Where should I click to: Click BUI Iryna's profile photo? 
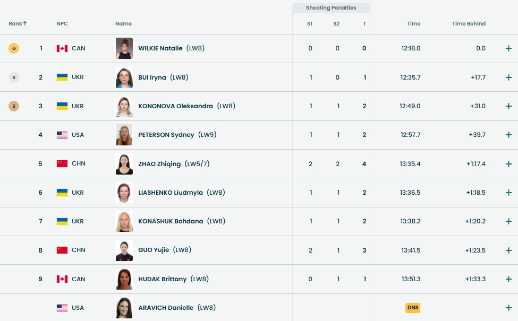point(124,77)
